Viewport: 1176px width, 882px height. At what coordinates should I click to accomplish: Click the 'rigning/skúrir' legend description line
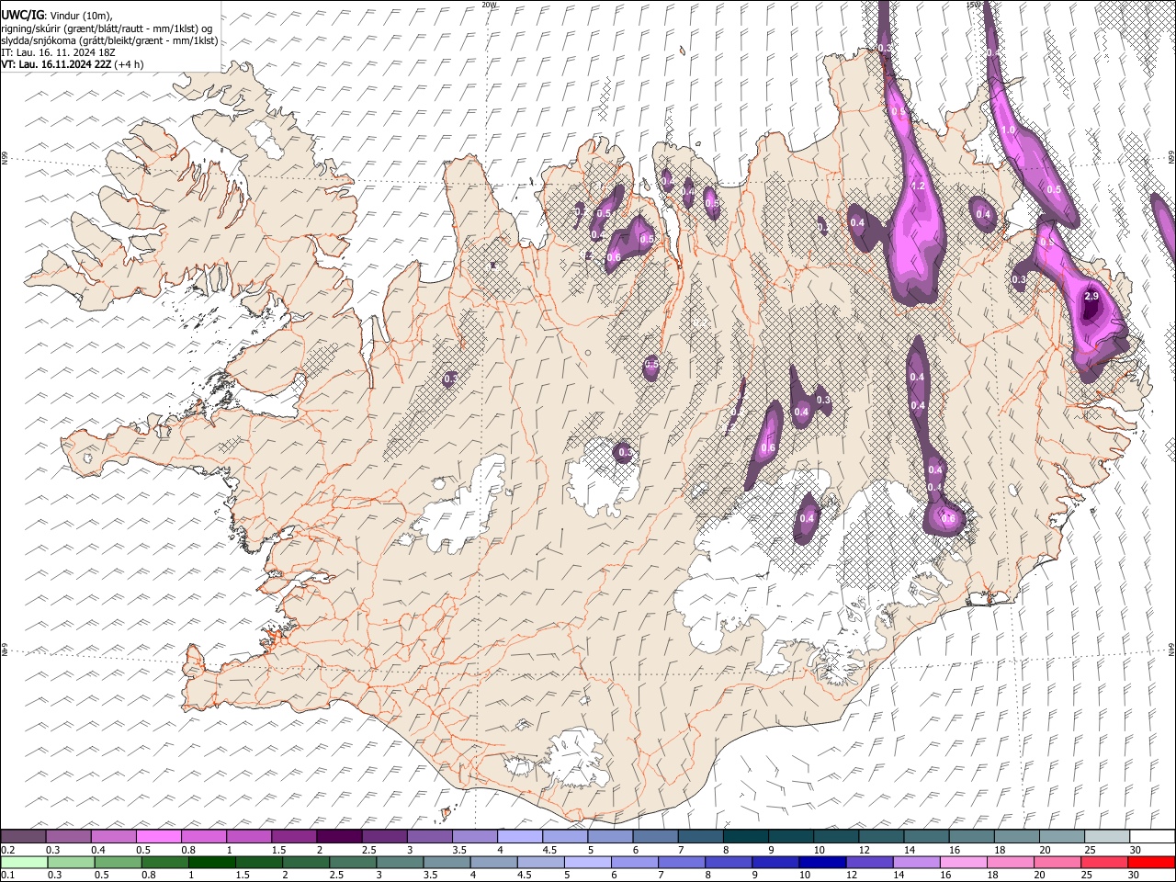pos(107,28)
